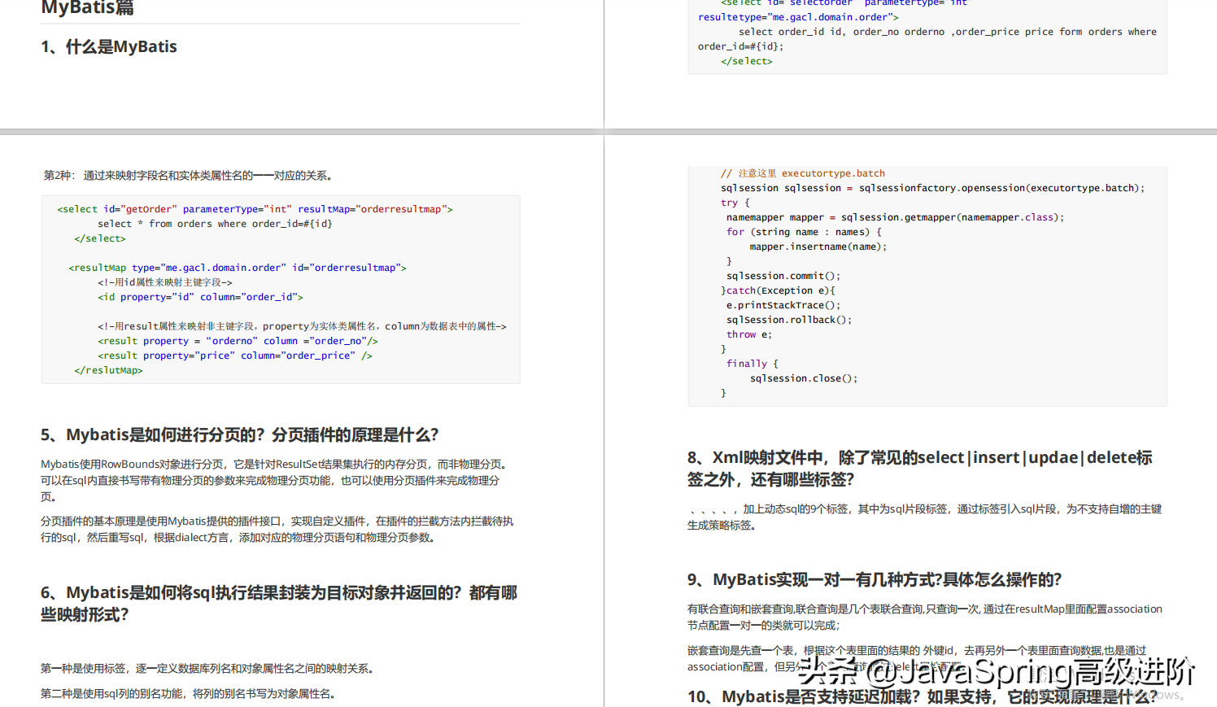Click the line starting "第一种是使用标签"
Image resolution: width=1217 pixels, height=707 pixels.
tap(208, 668)
